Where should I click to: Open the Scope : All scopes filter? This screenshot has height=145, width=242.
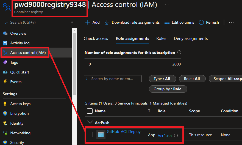click(x=225, y=79)
